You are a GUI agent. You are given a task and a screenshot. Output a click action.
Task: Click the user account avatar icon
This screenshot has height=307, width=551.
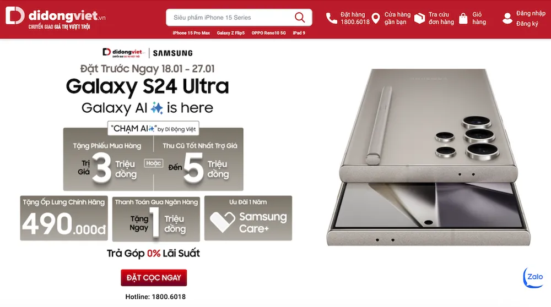(x=507, y=18)
